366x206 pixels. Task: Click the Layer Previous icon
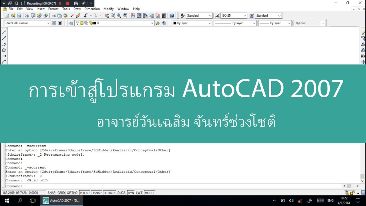point(164,23)
